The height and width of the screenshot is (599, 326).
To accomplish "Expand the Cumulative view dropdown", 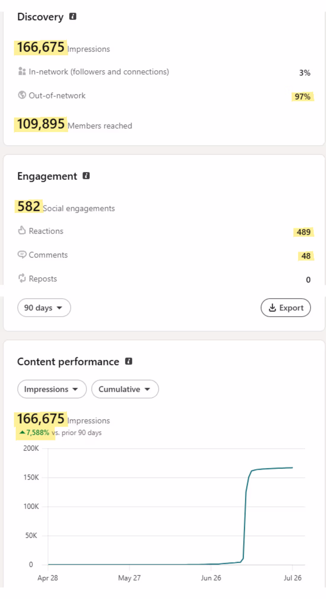I will [125, 389].
